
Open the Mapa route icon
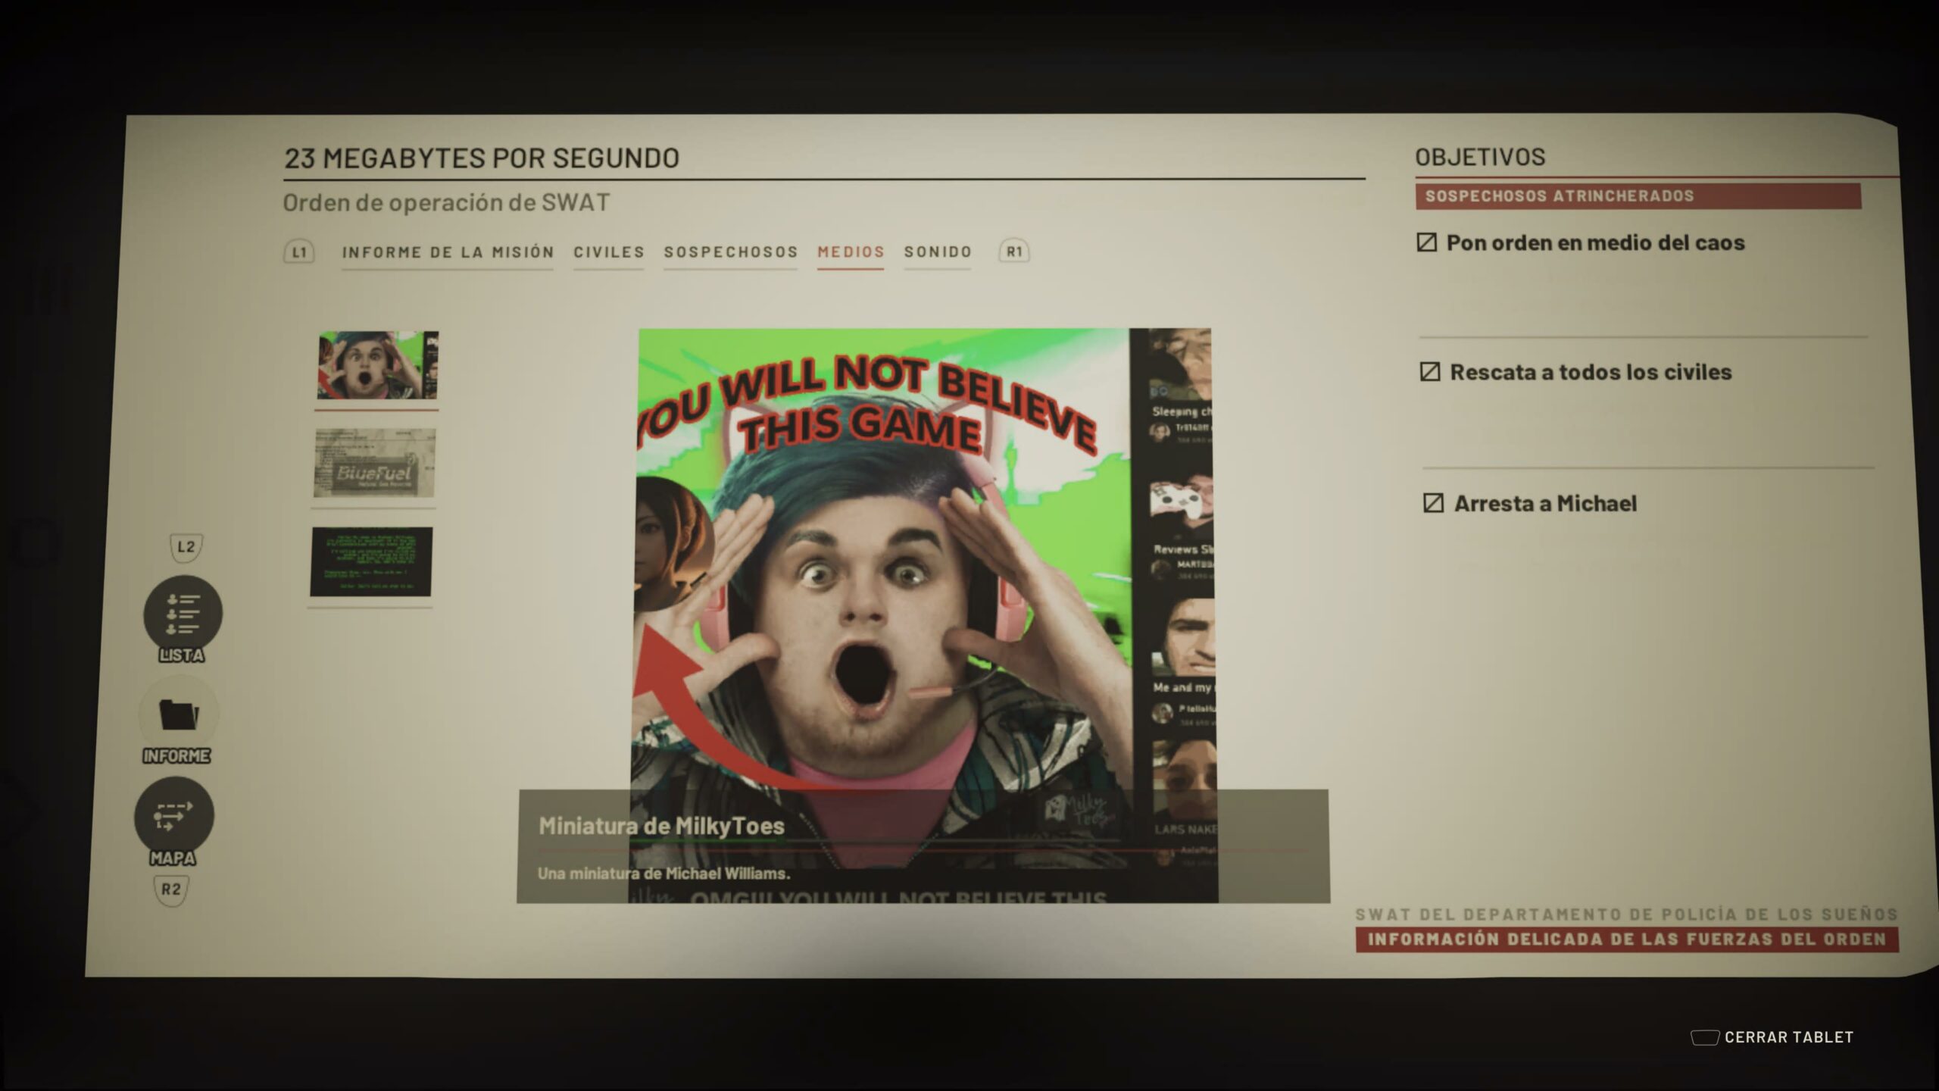pos(174,816)
